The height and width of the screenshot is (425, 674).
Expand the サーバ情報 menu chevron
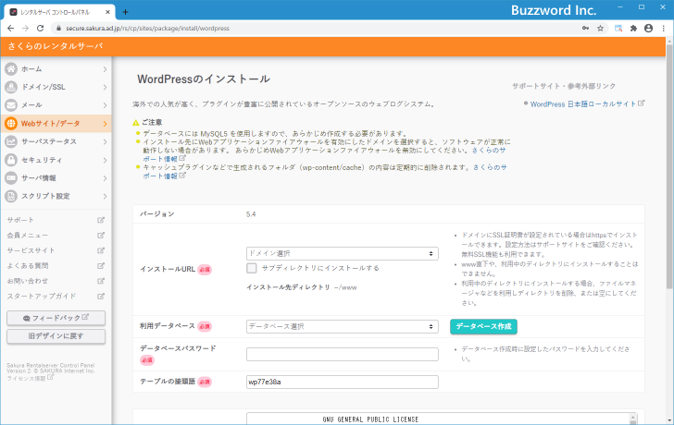105,178
